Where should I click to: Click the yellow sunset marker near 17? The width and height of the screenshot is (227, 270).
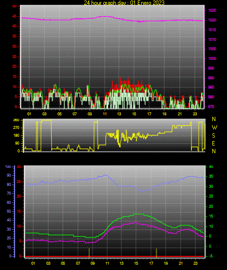pos(156,253)
